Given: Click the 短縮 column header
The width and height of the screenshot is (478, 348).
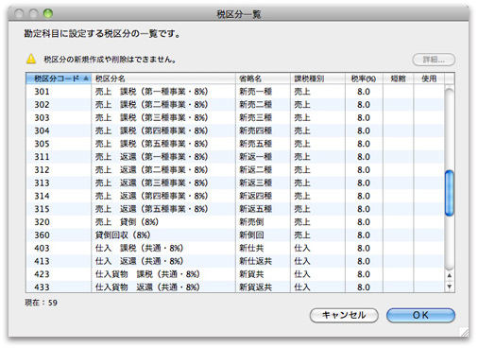Looking at the screenshot, I should coord(399,78).
